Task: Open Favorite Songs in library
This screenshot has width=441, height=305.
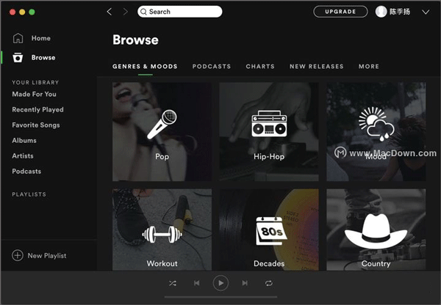Action: (x=36, y=125)
